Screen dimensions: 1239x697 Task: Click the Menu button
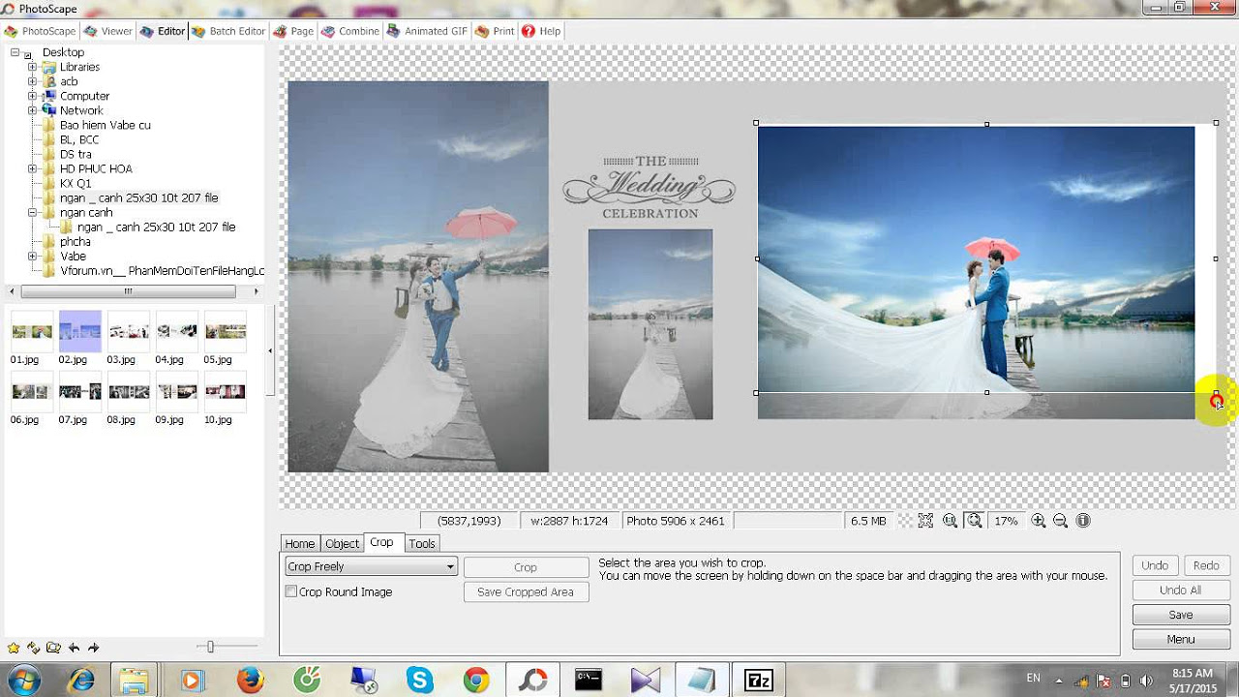click(x=1180, y=639)
